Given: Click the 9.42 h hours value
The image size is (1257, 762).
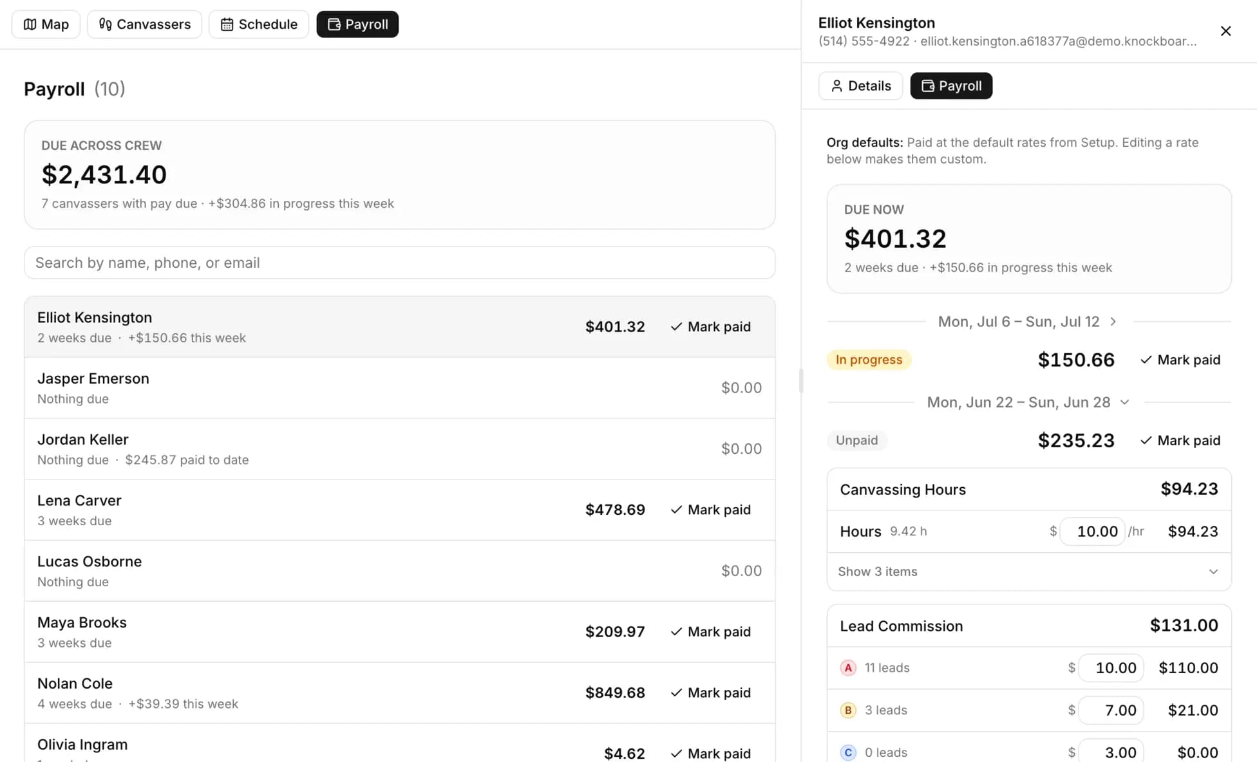Looking at the screenshot, I should click(908, 532).
